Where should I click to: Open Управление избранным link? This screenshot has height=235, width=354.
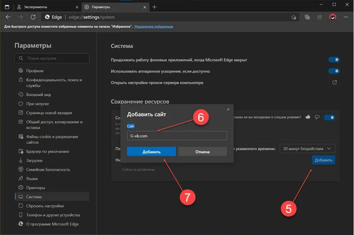153,26
